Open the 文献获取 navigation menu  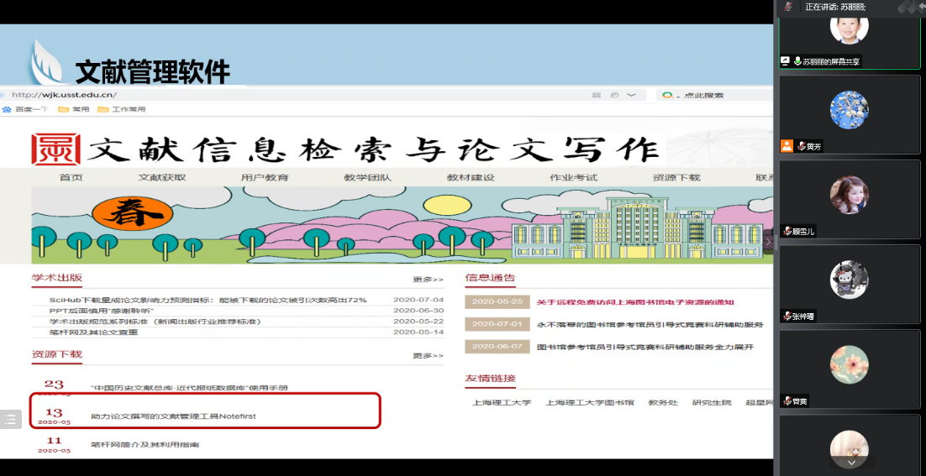coord(162,178)
